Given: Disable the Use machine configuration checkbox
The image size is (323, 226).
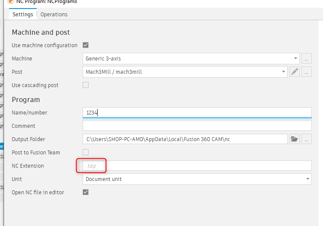Looking at the screenshot, I should (x=86, y=45).
